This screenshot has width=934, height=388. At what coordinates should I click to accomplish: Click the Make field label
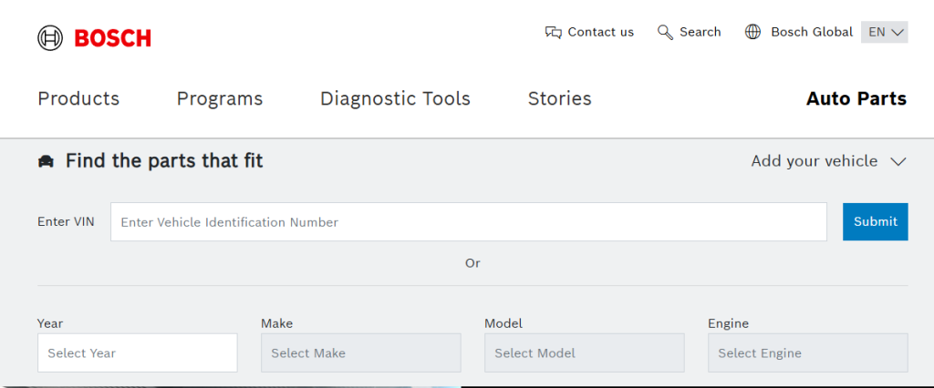277,323
